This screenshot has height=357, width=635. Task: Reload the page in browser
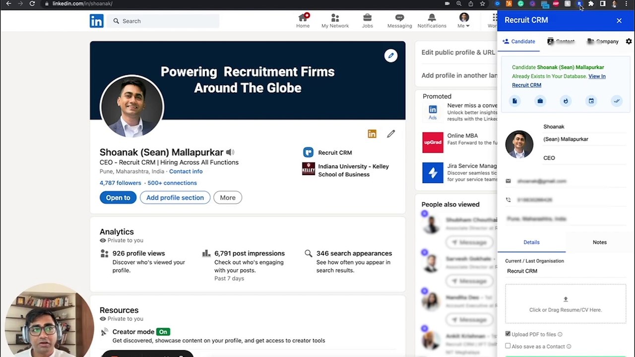(32, 3)
